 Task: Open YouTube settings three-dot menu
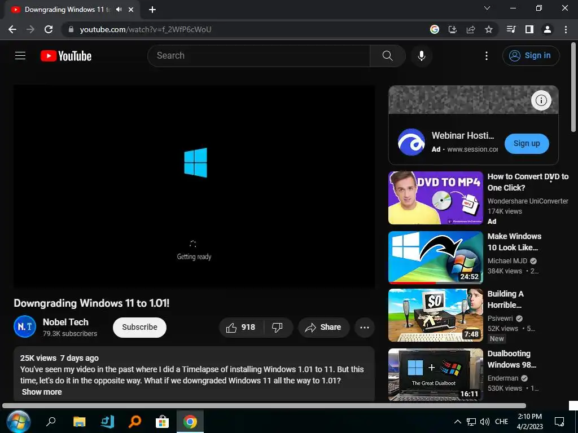487,56
